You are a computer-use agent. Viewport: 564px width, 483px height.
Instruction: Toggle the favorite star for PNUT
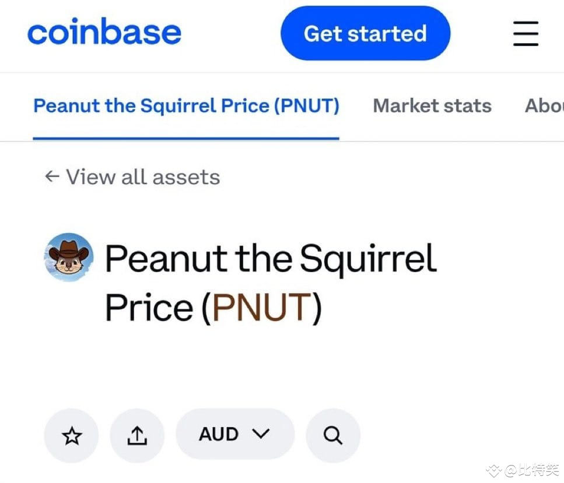71,435
